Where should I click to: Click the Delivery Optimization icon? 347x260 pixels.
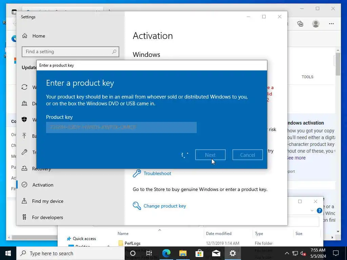coord(24,103)
